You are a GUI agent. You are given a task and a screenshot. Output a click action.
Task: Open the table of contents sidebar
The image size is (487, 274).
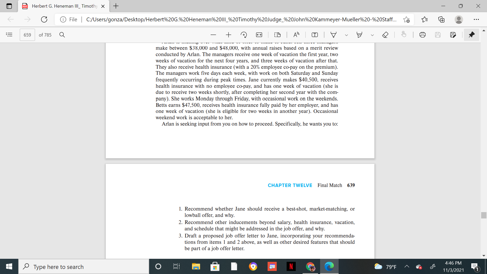pos(9,35)
